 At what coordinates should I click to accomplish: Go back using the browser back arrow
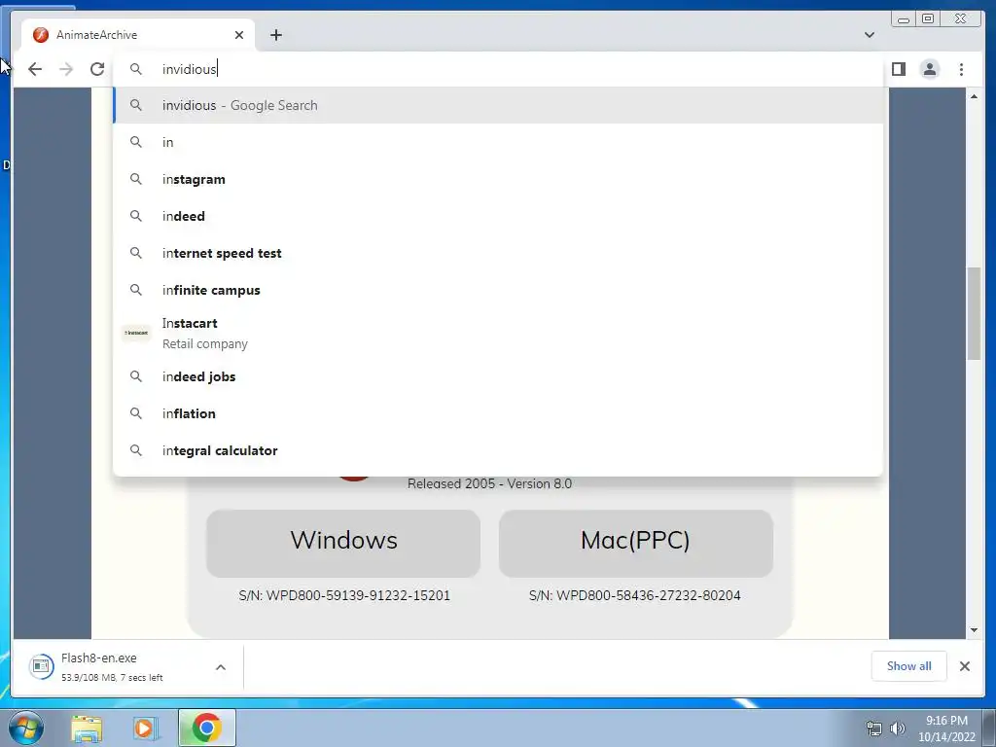(x=35, y=69)
